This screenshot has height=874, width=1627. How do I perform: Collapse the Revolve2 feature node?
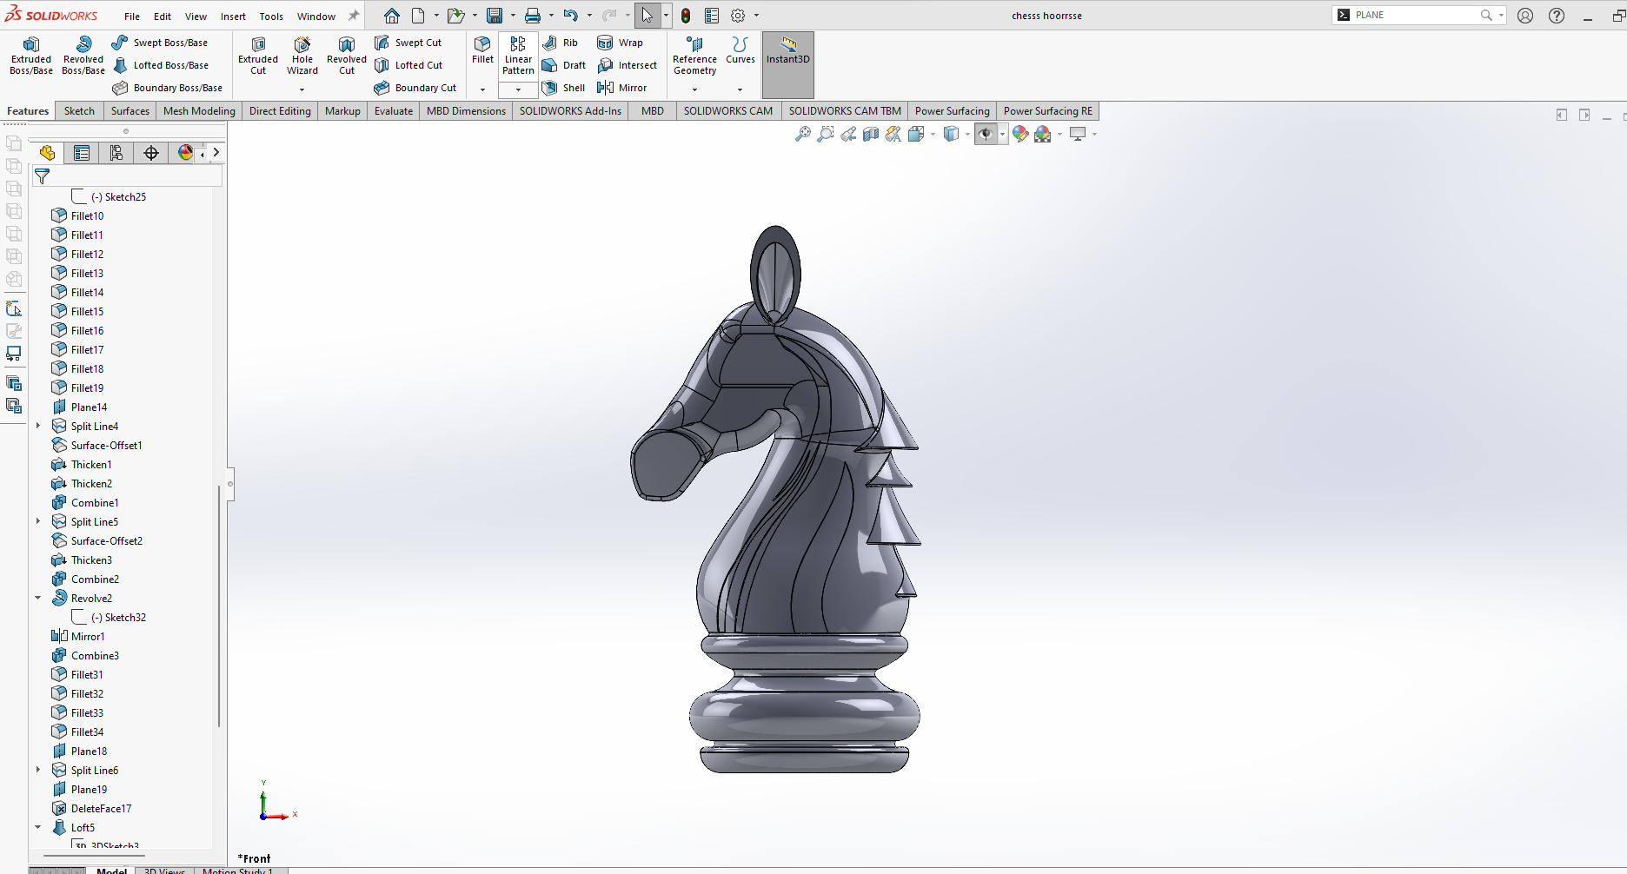point(38,598)
